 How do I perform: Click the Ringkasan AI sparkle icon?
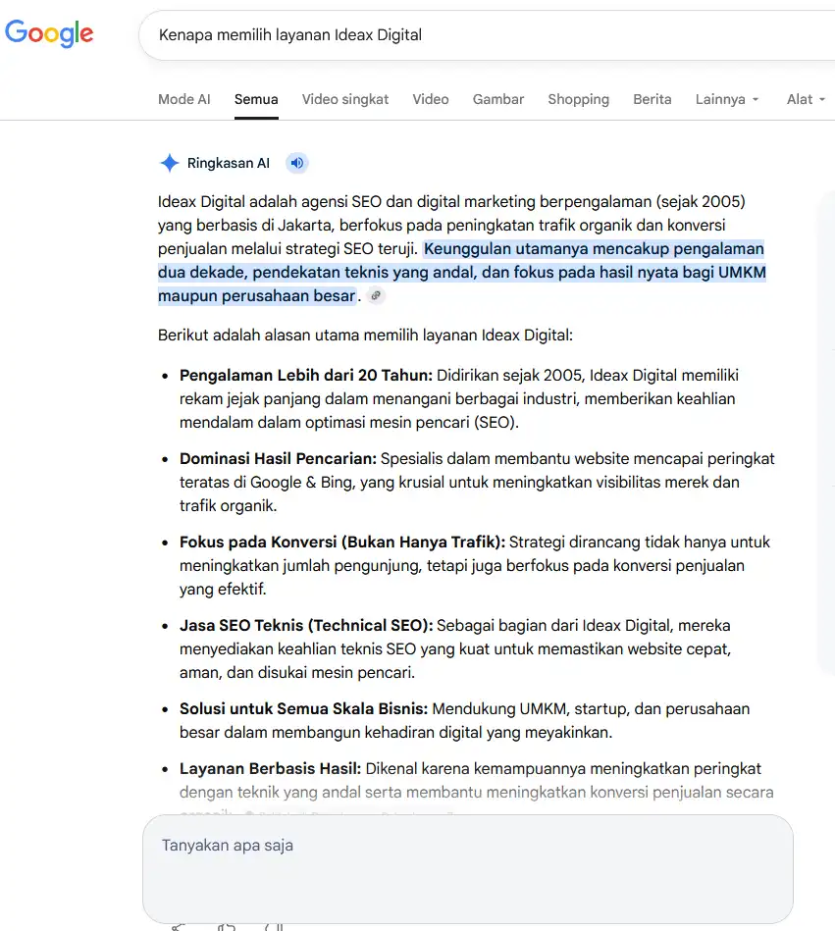tap(169, 163)
